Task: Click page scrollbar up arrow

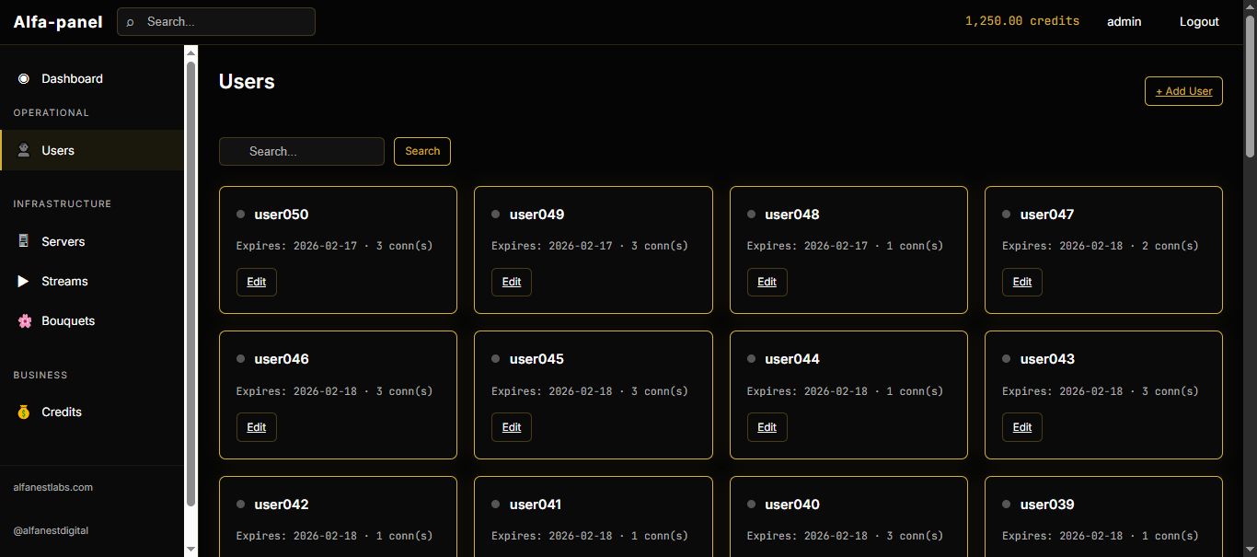Action: 1250,6
